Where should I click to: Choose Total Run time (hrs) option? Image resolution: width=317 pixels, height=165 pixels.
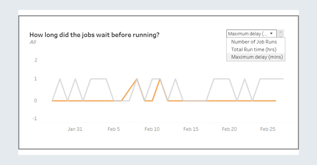[254, 49]
